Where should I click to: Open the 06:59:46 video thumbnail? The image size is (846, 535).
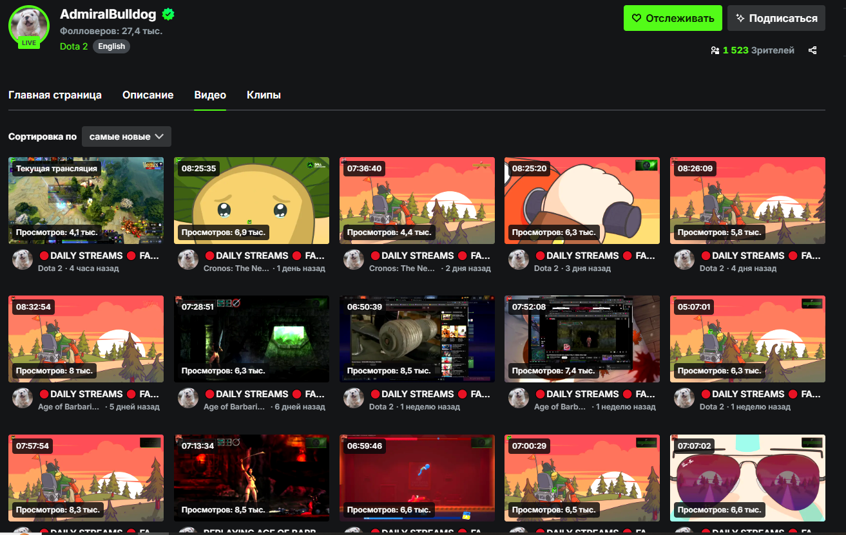[x=417, y=478]
